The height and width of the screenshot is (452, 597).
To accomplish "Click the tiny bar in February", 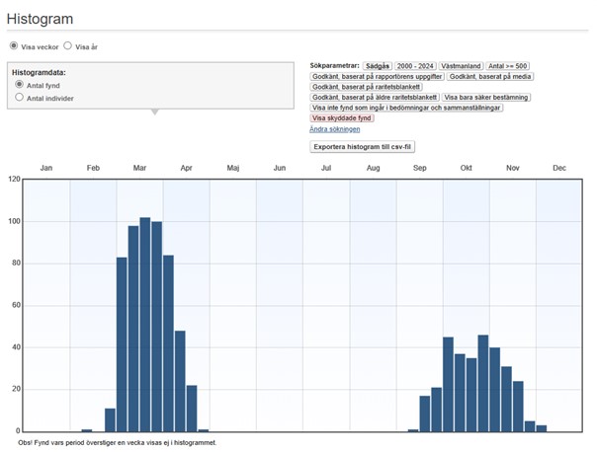I will (x=87, y=429).
